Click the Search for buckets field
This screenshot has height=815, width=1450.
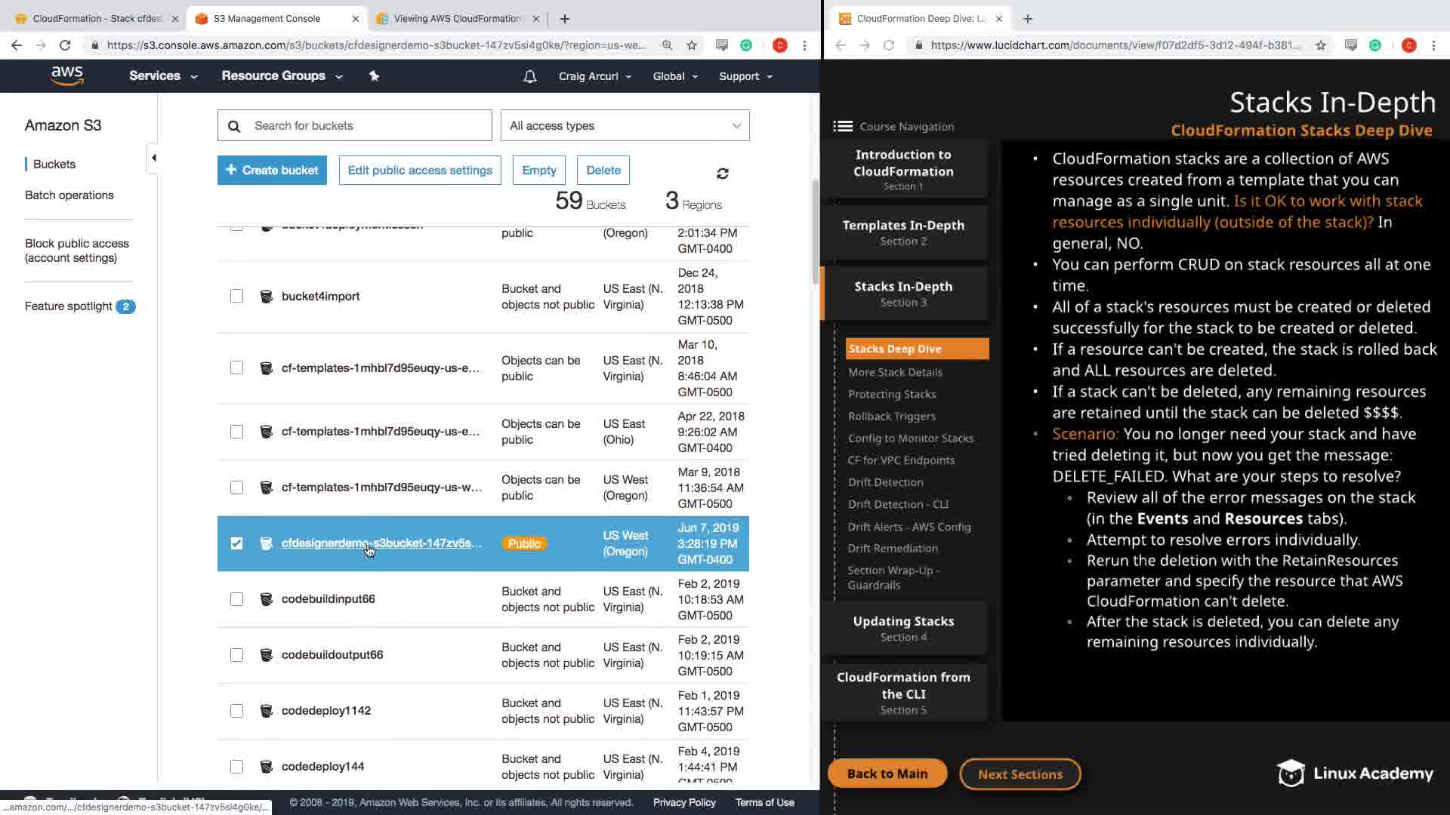355,125
